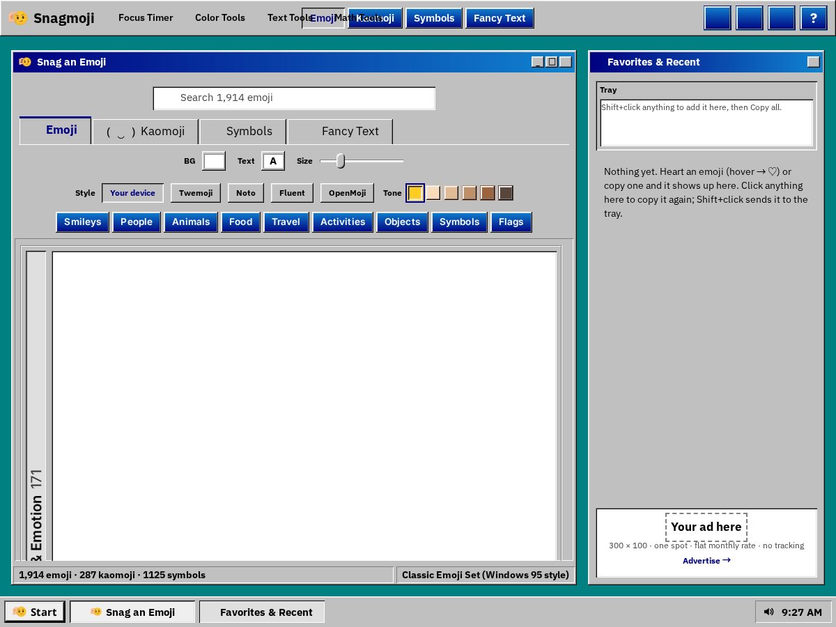Open the Color Tools menu
The height and width of the screenshot is (627, 836).
[x=220, y=18]
